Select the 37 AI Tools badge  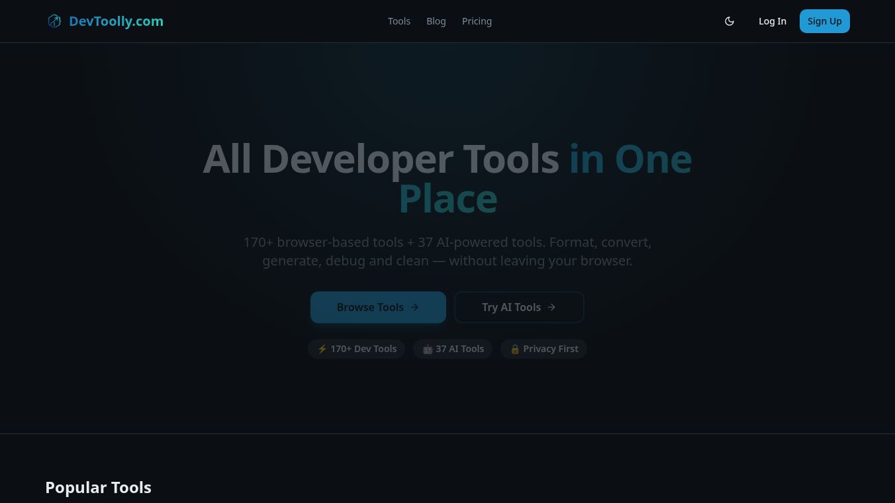click(453, 349)
